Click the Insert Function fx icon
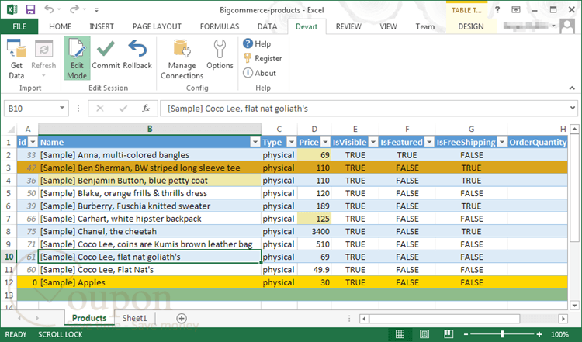Screen dimensions: 582x342 146,109
